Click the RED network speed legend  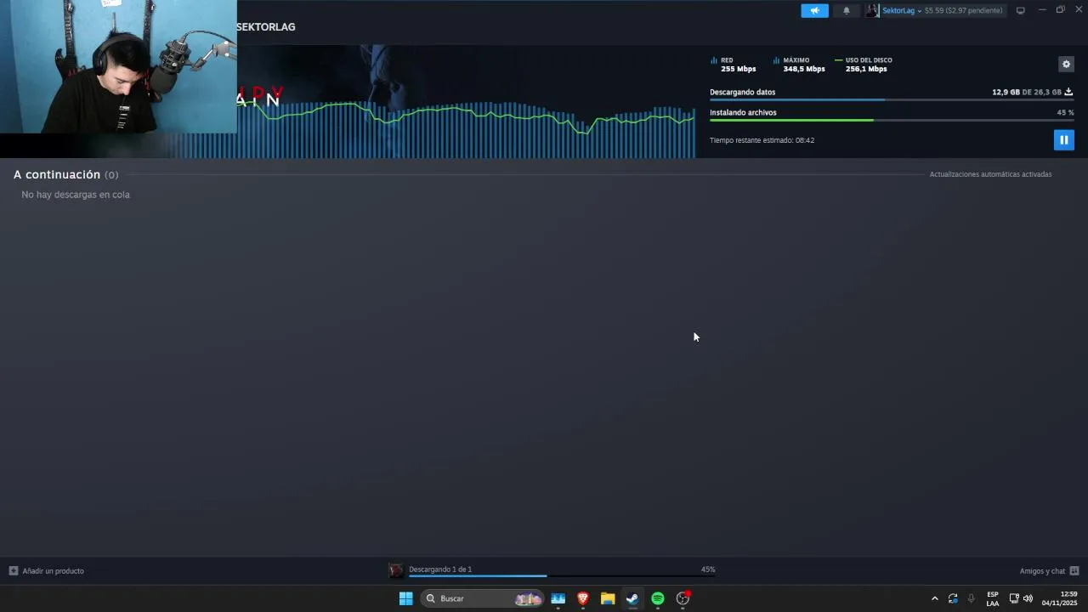(733, 65)
